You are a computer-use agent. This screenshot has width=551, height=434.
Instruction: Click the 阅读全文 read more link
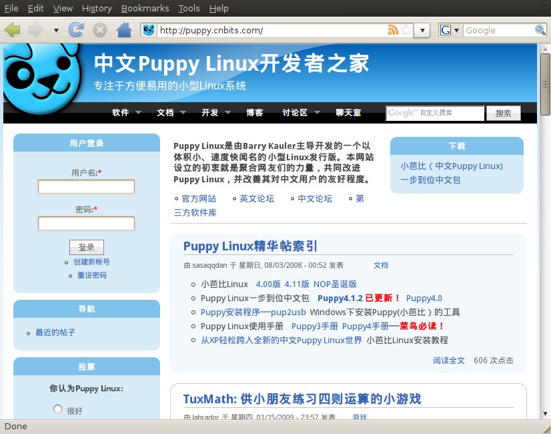pyautogui.click(x=449, y=361)
